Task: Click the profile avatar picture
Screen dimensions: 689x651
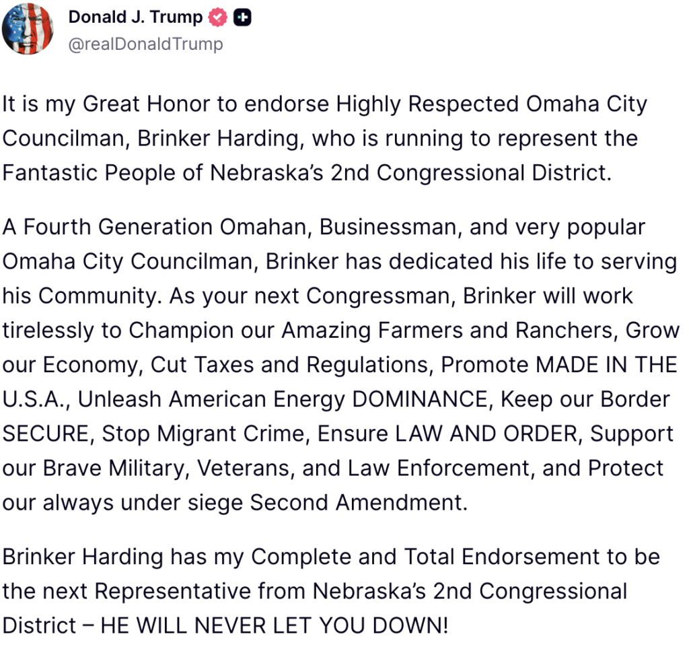Action: 28,29
